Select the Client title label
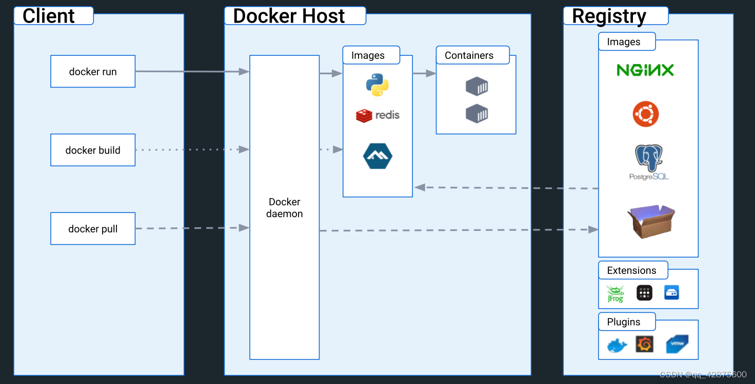Viewport: 755px width, 384px height. 53,16
